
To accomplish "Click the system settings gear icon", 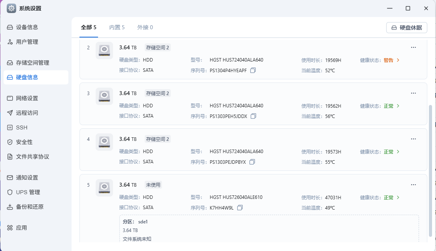I will [x=11, y=8].
